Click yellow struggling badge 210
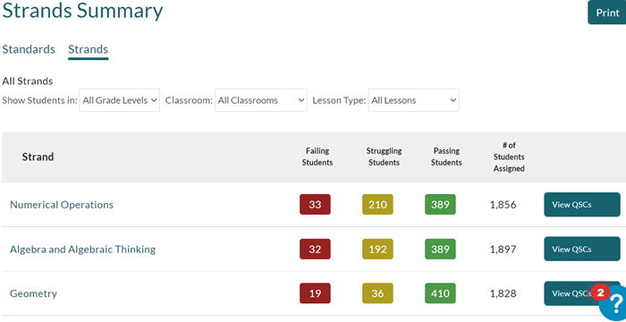 click(x=377, y=205)
